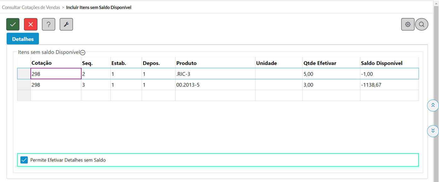Image resolution: width=439 pixels, height=182 pixels.
Task: Click quantity cell 3,00
Action: 331,85
